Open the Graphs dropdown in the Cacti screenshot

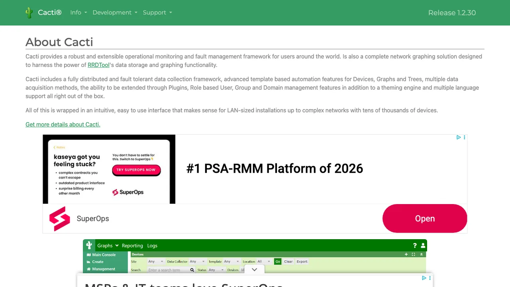pos(108,246)
